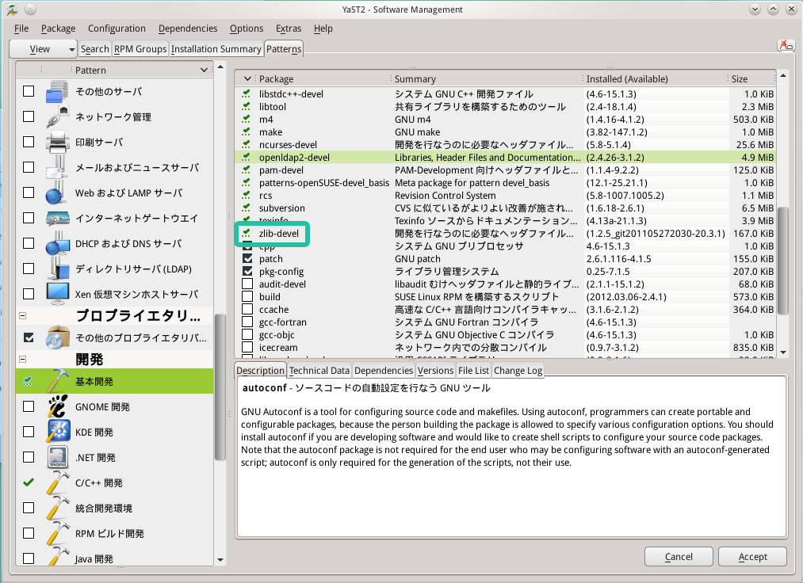Click the package list status column arrow
Image resolution: width=803 pixels, height=583 pixels.
coord(247,79)
